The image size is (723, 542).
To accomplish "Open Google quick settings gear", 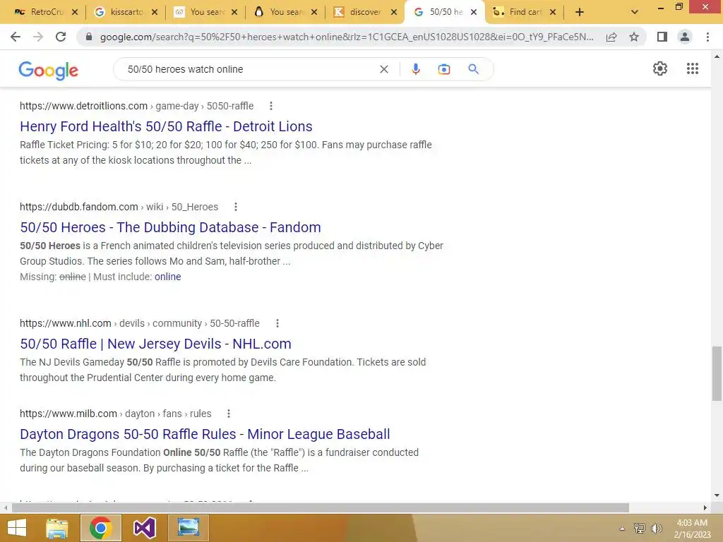I will pyautogui.click(x=660, y=68).
